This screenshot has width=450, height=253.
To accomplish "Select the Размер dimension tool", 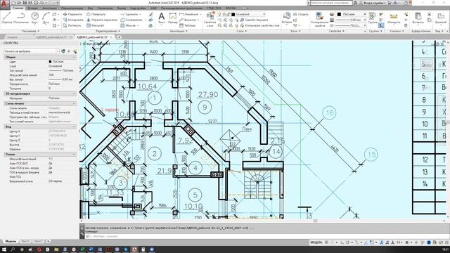I will tap(173, 18).
